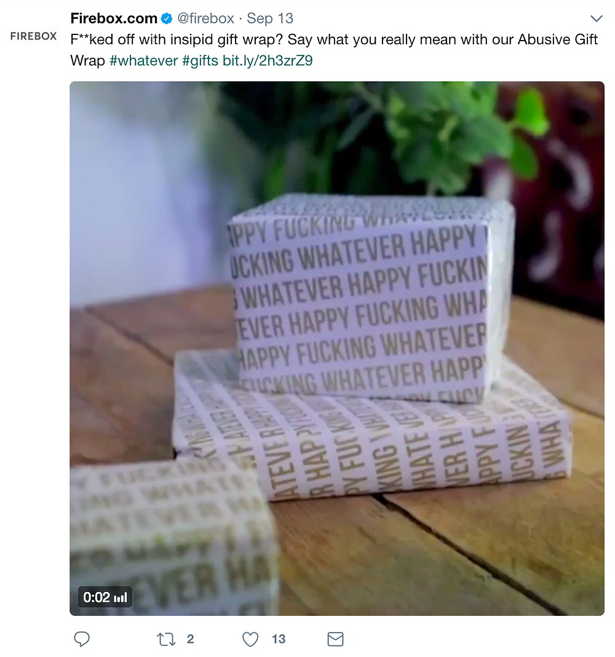Click the retweet count 2
This screenshot has width=615, height=657.
click(190, 639)
